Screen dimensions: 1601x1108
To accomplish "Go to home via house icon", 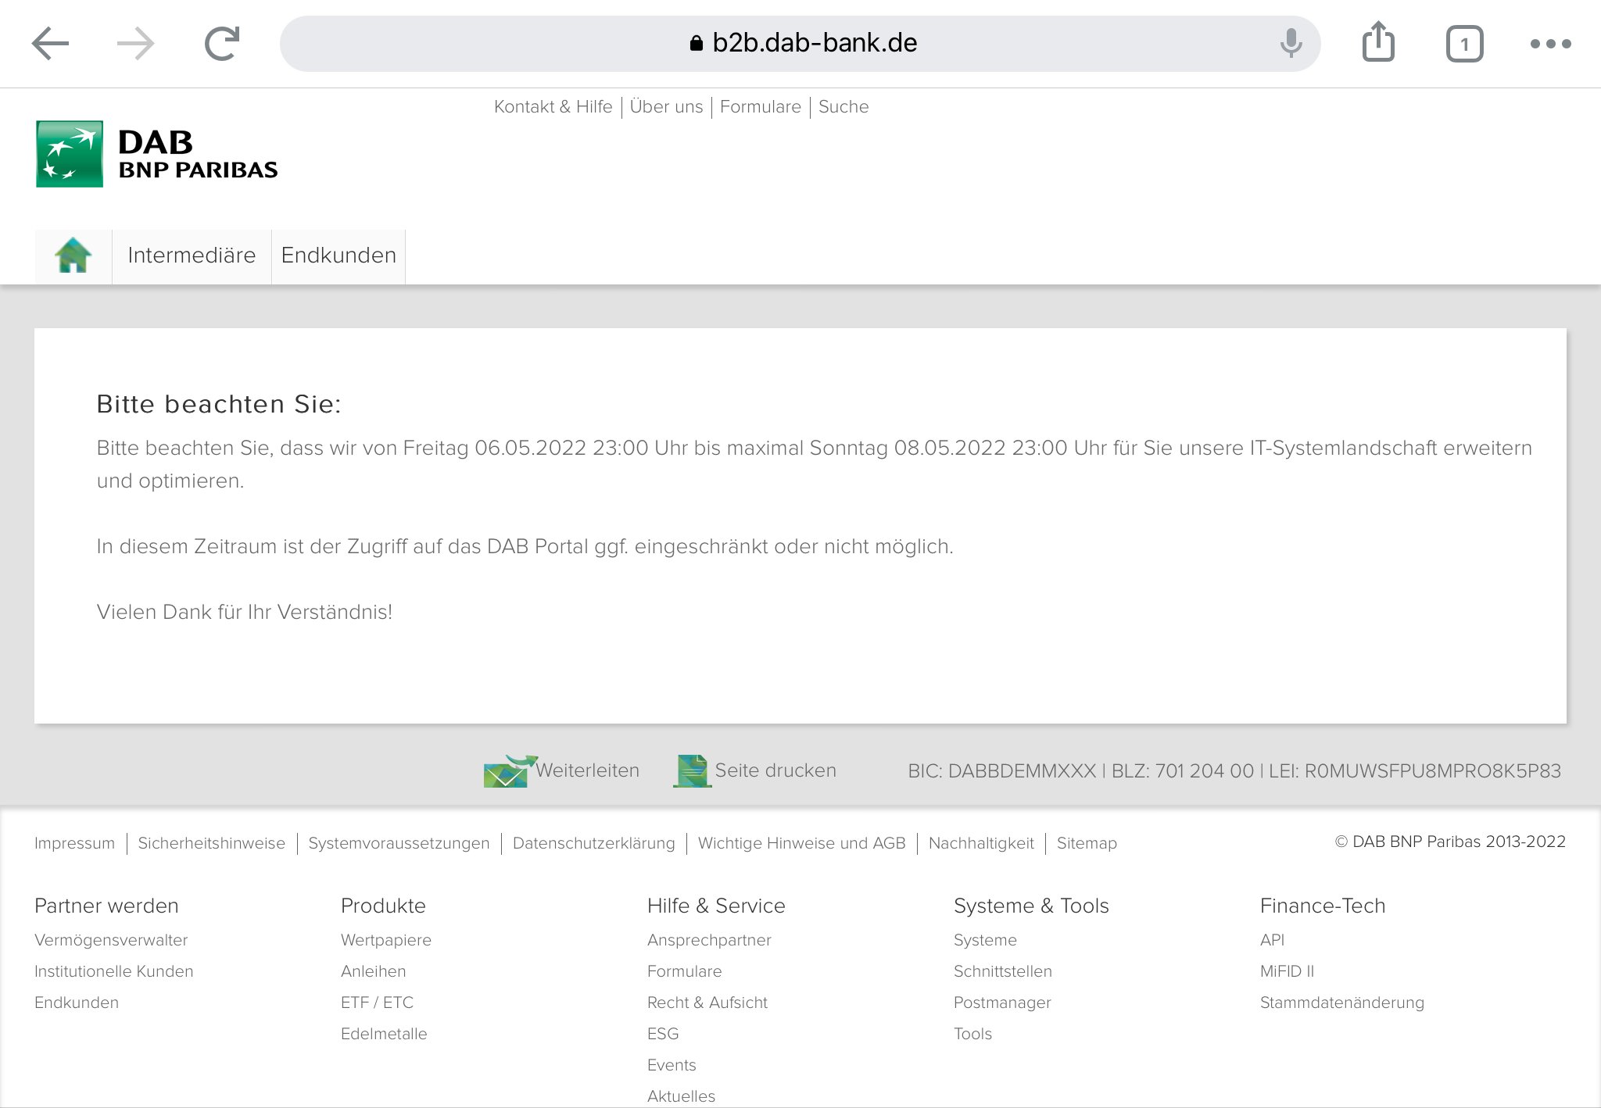I will pos(73,256).
